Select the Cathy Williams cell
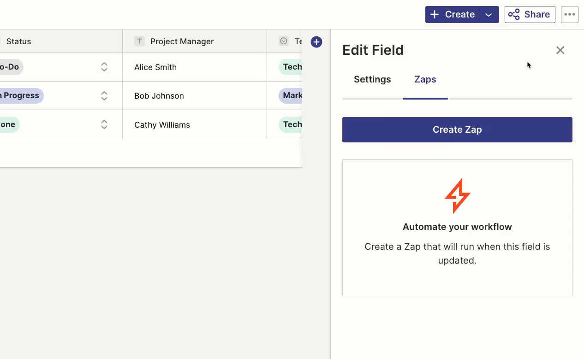584x359 pixels. click(x=195, y=124)
